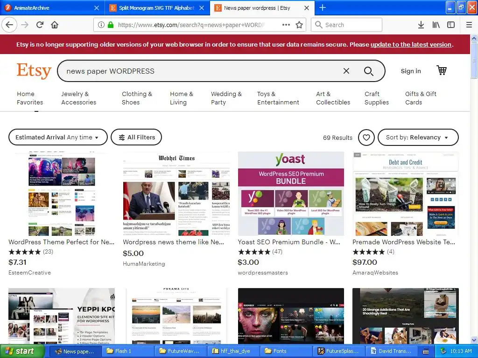The image size is (478, 358).
Task: Click the Firefox Search box
Action: [347, 25]
